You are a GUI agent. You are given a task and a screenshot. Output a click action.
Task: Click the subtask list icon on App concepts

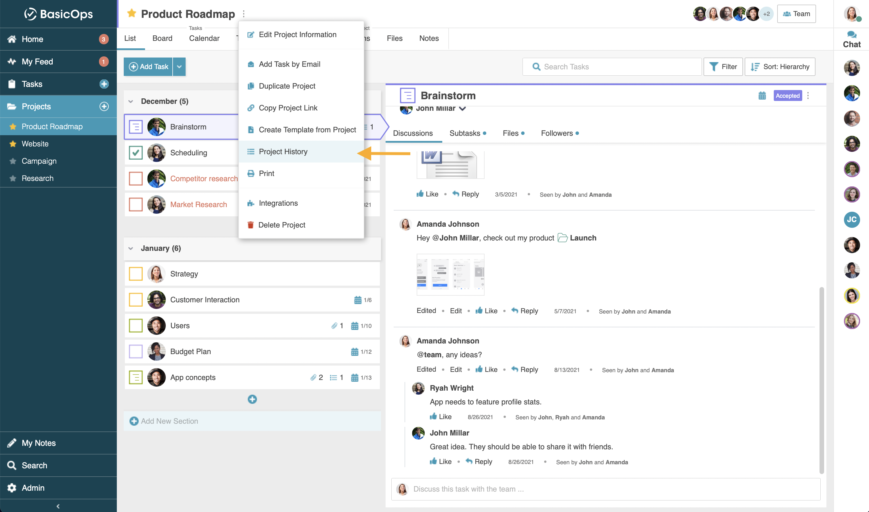tap(333, 377)
